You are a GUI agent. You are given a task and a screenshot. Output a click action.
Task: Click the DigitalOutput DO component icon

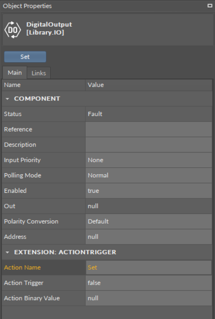13,30
